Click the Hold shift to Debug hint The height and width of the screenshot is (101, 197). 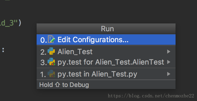[64, 85]
